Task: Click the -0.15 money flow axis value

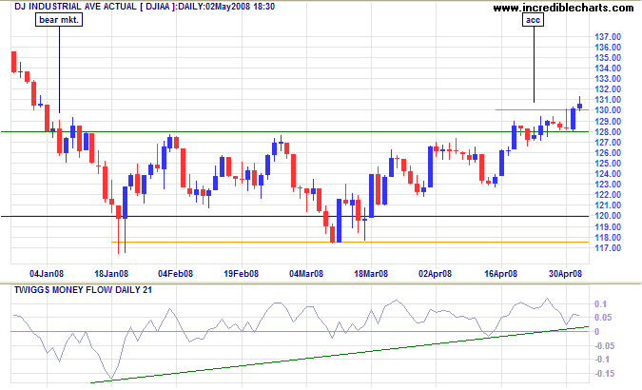Action: click(604, 374)
